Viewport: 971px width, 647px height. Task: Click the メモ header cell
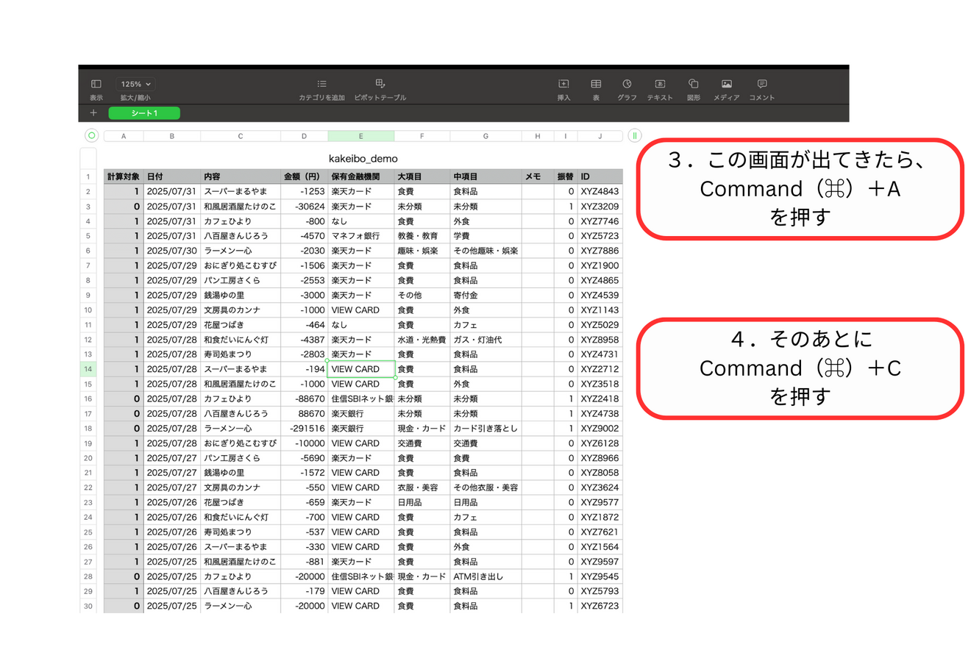click(538, 176)
